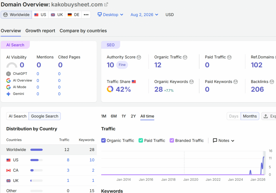Uncheck the Paid Traffic checkbox
This screenshot has height=193, width=276.
(x=141, y=141)
